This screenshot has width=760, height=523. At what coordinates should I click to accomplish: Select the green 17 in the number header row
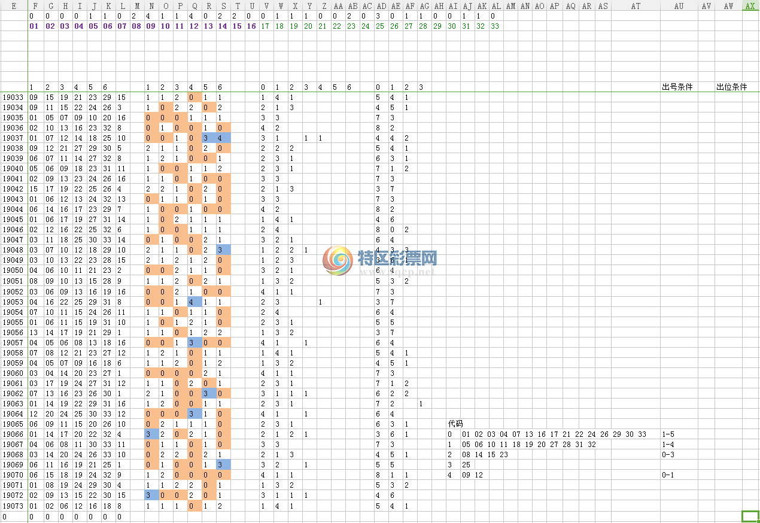point(265,26)
